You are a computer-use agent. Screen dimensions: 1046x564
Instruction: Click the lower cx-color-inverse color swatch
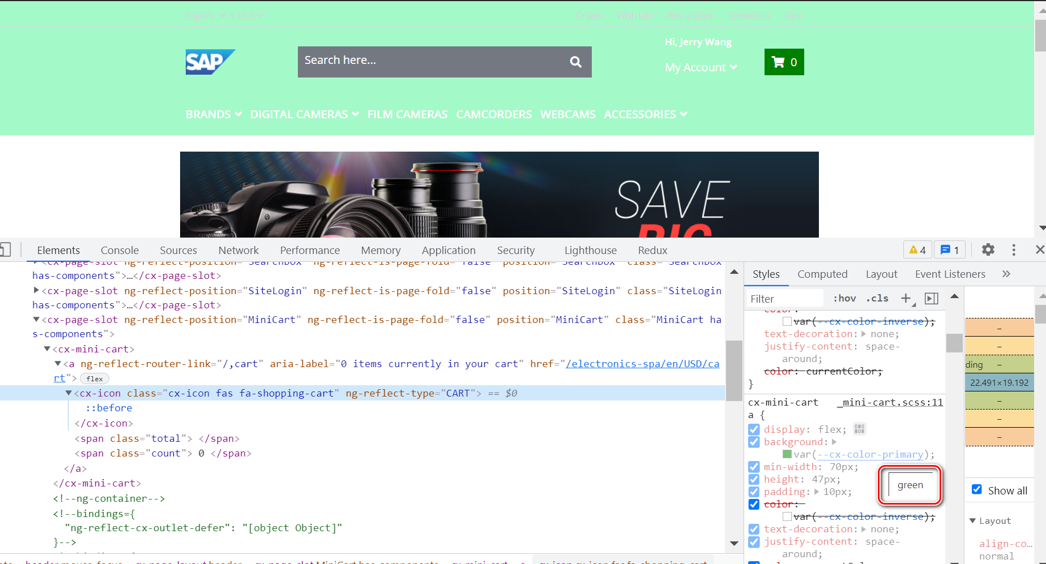tap(787, 516)
